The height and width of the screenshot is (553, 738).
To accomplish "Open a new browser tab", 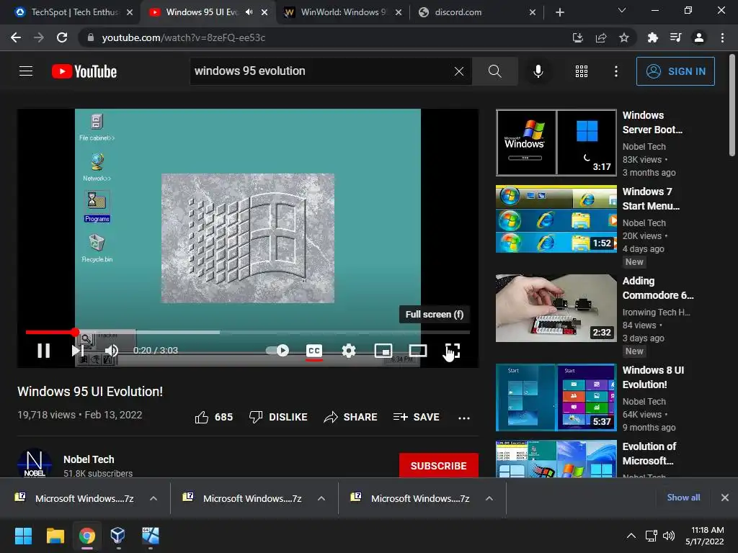I will [x=560, y=12].
